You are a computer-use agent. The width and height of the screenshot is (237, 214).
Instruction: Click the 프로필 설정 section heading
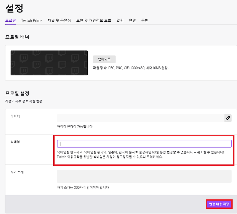coord(17,93)
